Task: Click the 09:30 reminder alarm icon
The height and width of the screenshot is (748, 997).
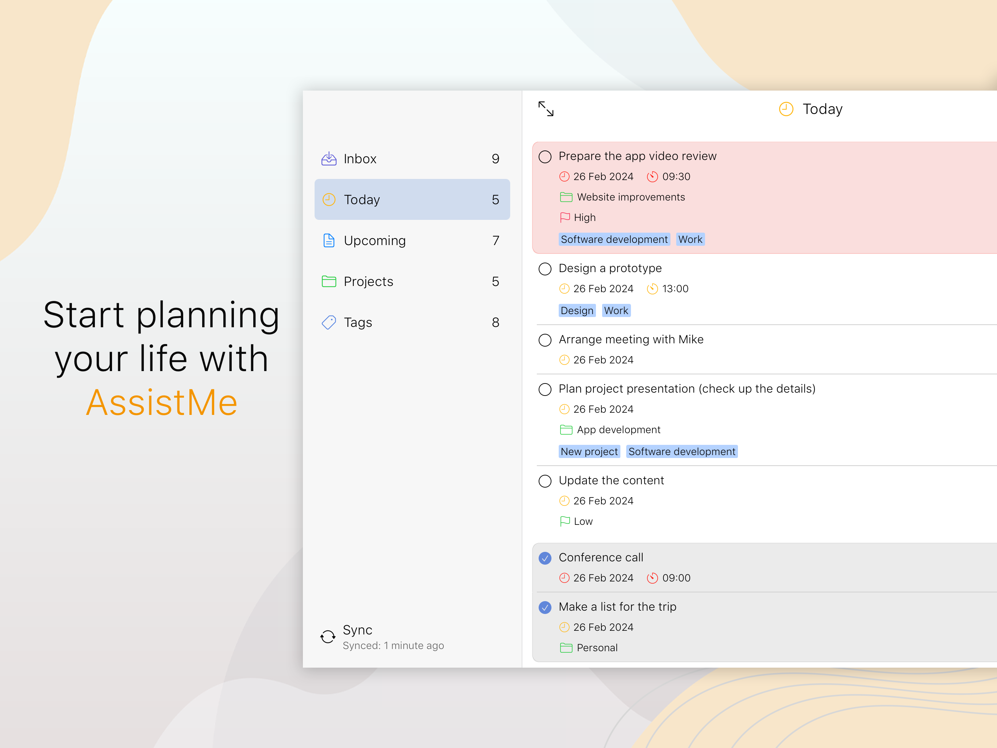Action: tap(652, 176)
